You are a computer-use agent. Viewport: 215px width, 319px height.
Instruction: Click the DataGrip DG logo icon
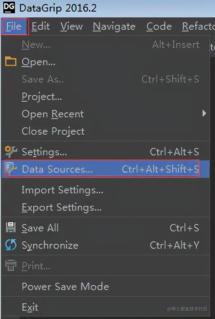click(9, 8)
